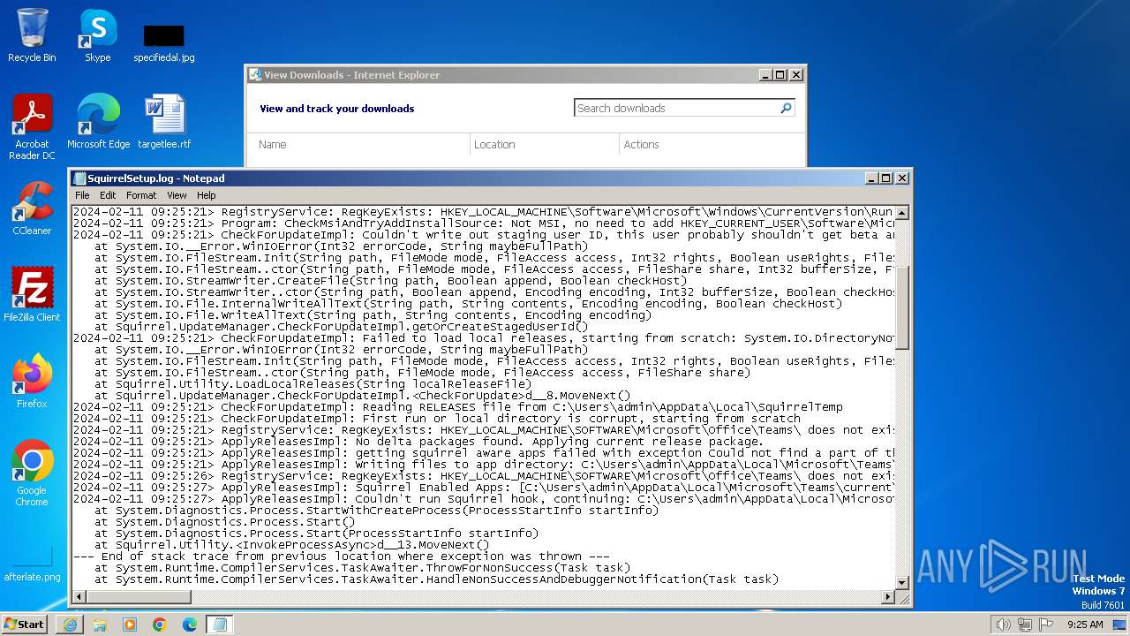Click the system clock showing 9:25 AM
The image size is (1130, 636).
tap(1085, 625)
